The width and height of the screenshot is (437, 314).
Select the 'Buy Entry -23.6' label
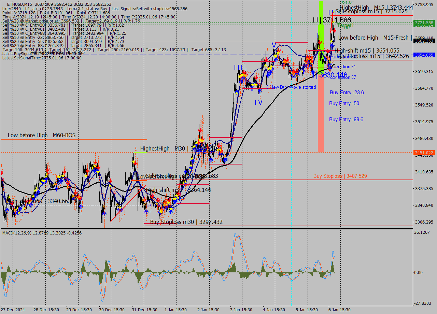[347, 92]
